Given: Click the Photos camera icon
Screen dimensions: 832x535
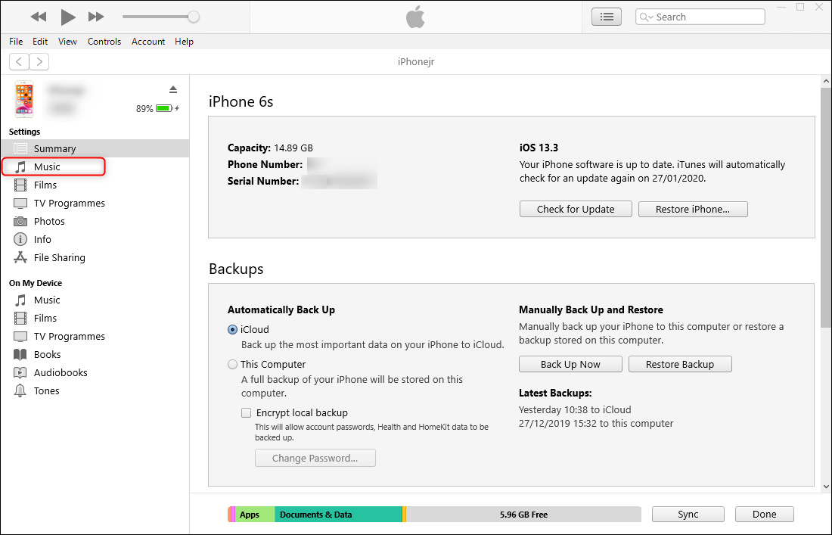Looking at the screenshot, I should point(20,221).
